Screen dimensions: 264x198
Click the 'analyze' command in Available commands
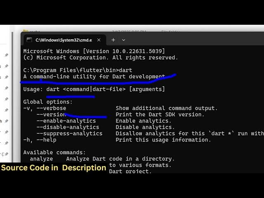coord(41,159)
